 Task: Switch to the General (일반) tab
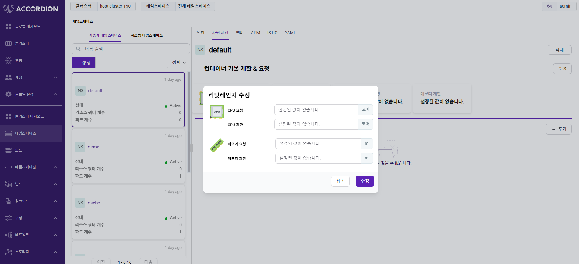coord(201,33)
